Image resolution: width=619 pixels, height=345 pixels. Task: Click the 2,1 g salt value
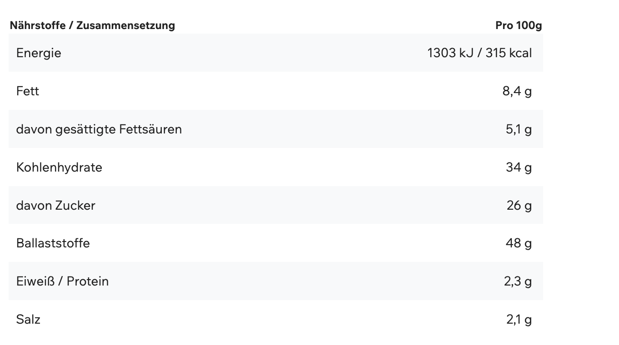519,320
